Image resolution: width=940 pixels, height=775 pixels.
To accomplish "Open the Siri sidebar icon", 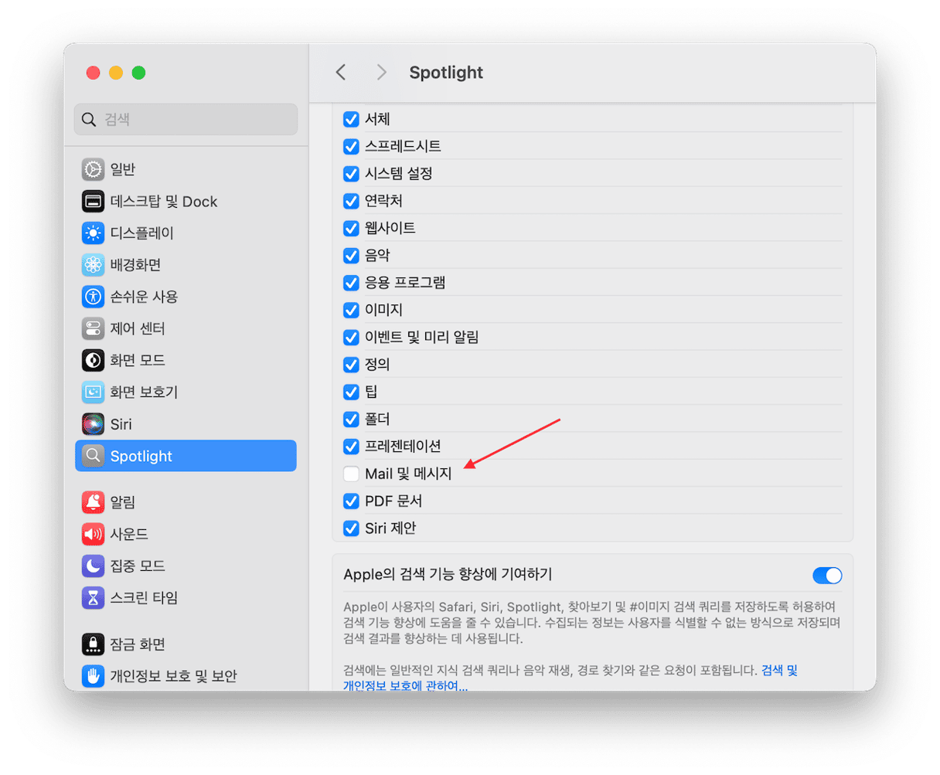I will click(x=93, y=424).
